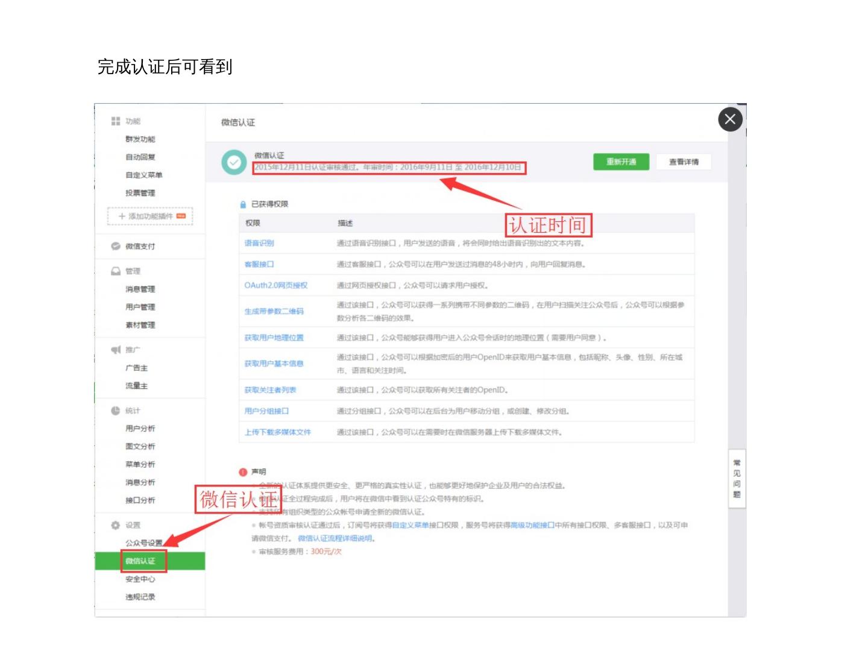Viewport: 868px width, 651px height.
Task: Click the certification date text starting 2015年12月11日
Action: point(388,167)
